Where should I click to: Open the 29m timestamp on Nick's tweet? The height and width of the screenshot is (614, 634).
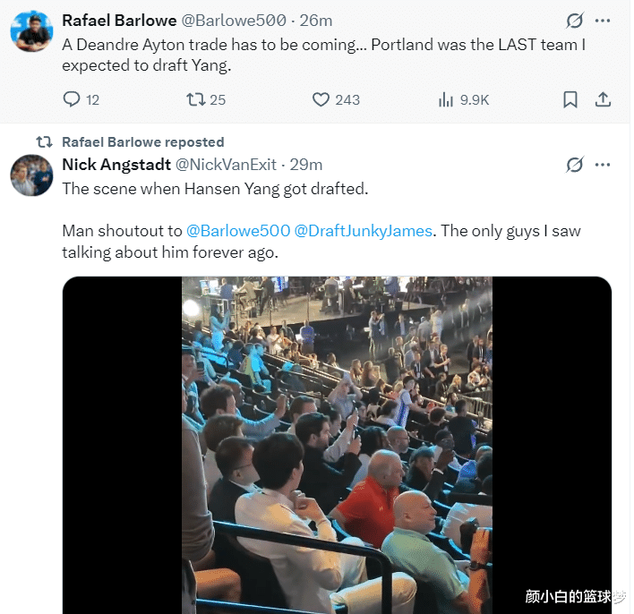point(307,165)
